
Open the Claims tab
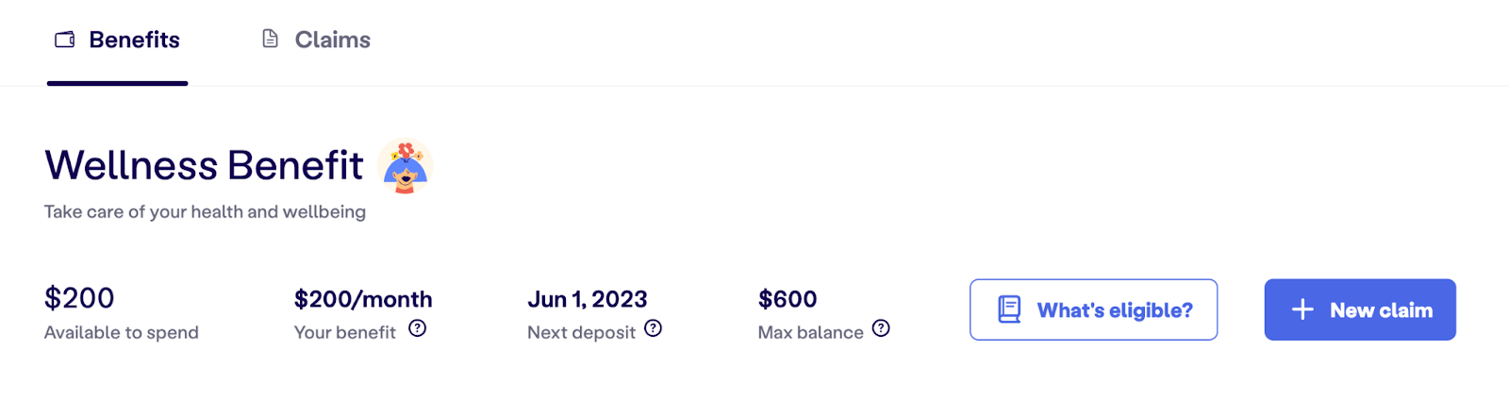point(316,40)
